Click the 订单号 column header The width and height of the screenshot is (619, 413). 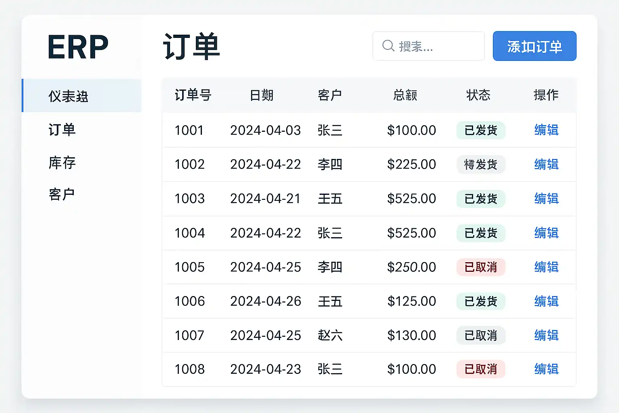pyautogui.click(x=193, y=95)
